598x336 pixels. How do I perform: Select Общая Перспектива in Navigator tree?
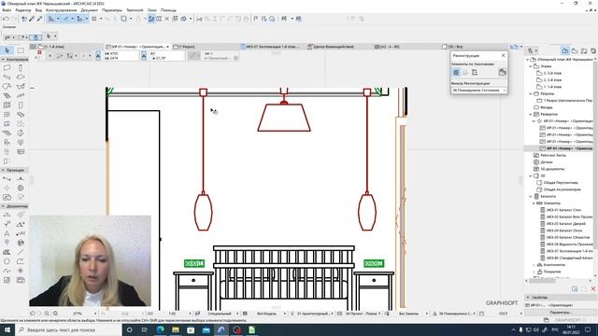click(x=561, y=183)
